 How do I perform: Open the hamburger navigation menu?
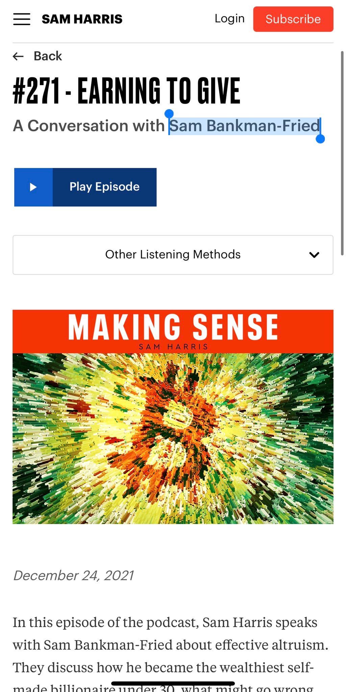(x=22, y=19)
